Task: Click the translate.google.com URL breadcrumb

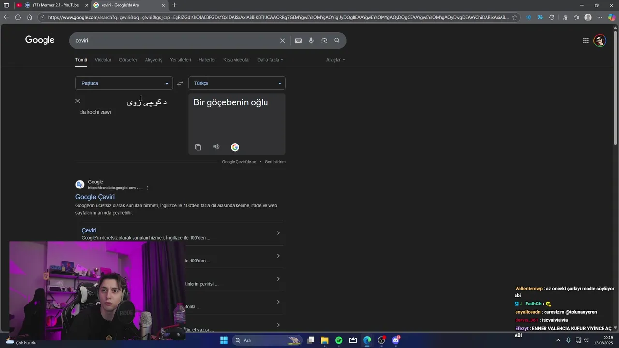Action: 115,188
